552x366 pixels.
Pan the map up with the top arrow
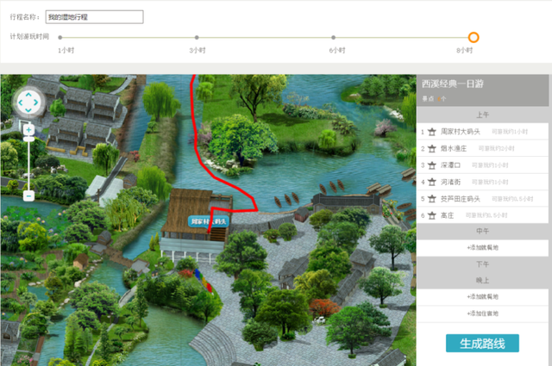pyautogui.click(x=28, y=94)
